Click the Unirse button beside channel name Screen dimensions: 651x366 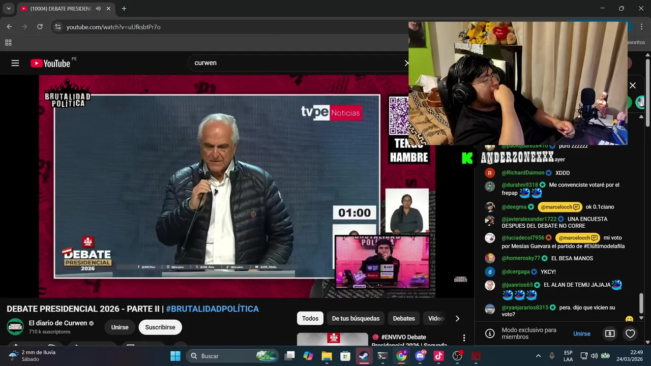tap(120, 327)
